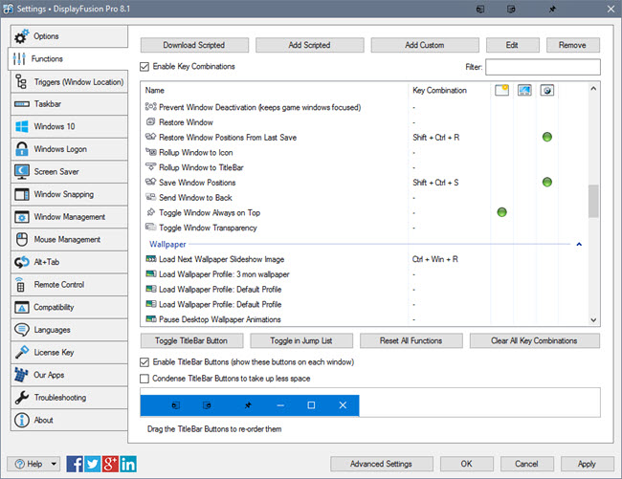
Task: Click Toggle TitleBar Button
Action: (x=191, y=340)
